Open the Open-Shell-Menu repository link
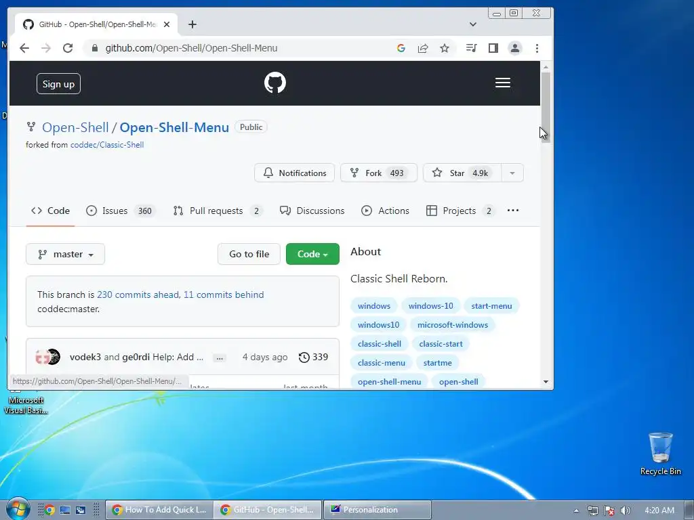 tap(174, 127)
